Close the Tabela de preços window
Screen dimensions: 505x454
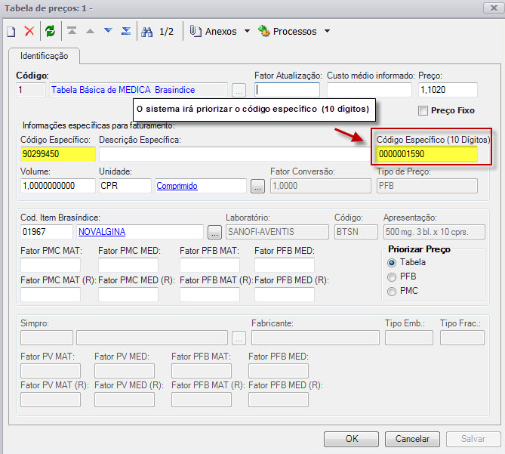493,8
